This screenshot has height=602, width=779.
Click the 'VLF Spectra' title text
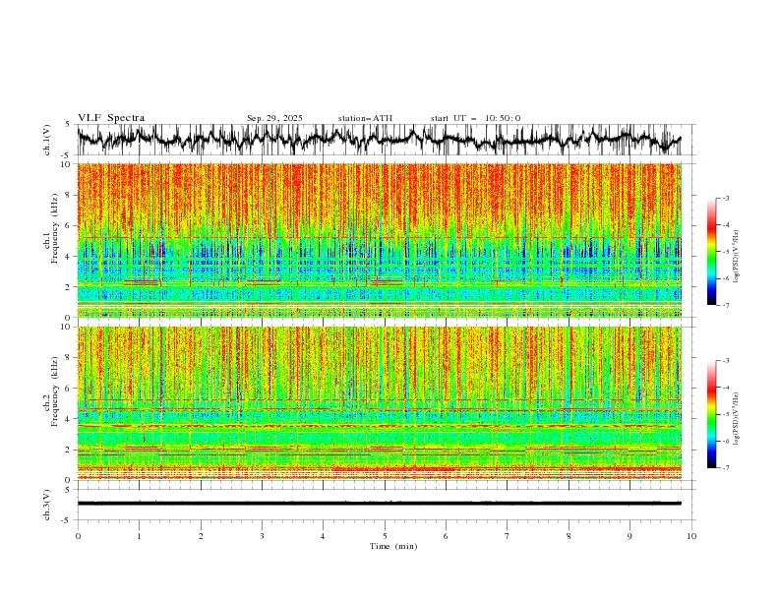click(x=111, y=118)
